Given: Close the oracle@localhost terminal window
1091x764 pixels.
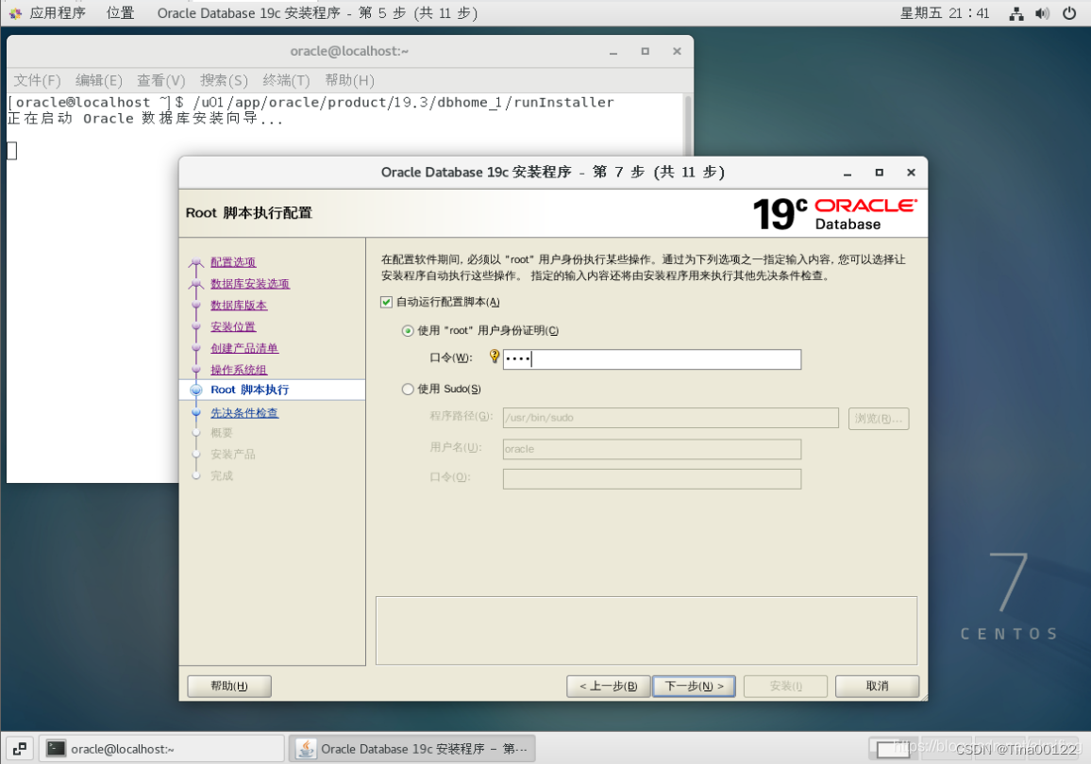Looking at the screenshot, I should [x=677, y=52].
